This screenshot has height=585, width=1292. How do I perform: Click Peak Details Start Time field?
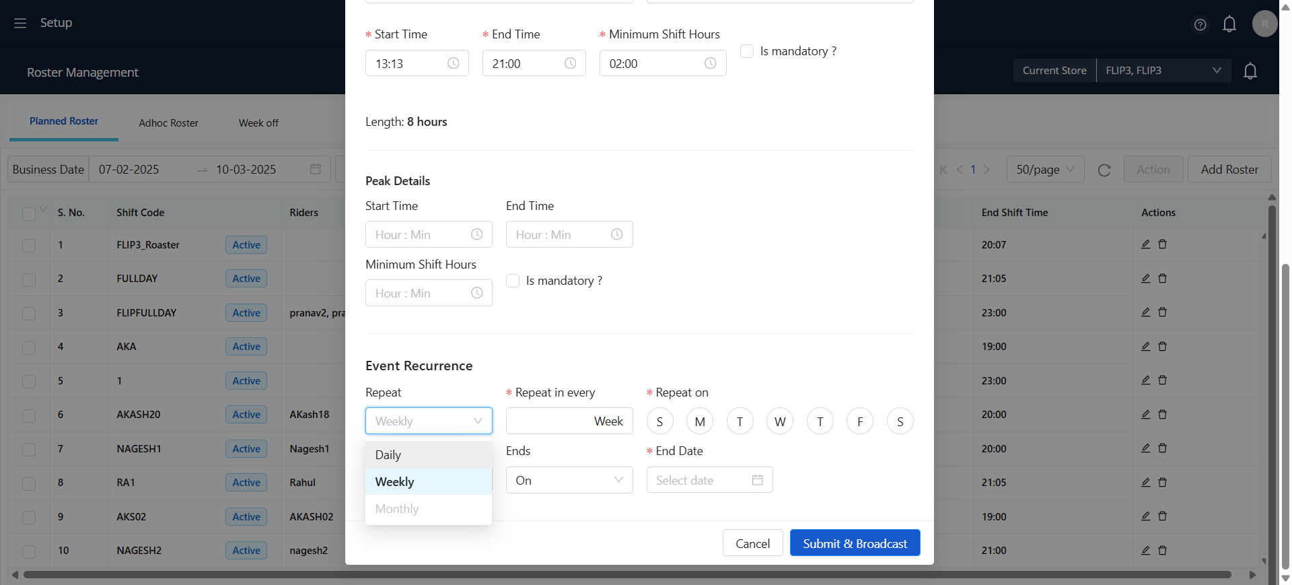tap(429, 234)
